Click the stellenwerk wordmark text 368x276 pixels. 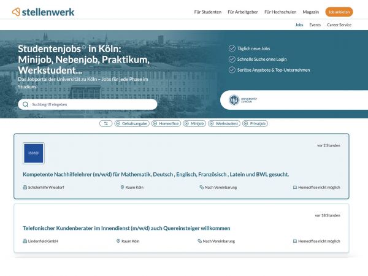pos(48,12)
